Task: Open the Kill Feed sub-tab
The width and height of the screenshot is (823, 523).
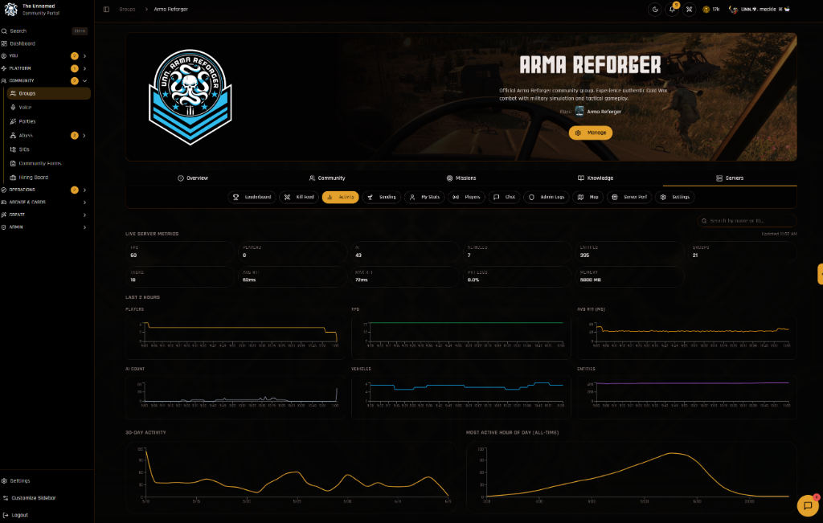Action: coord(299,198)
